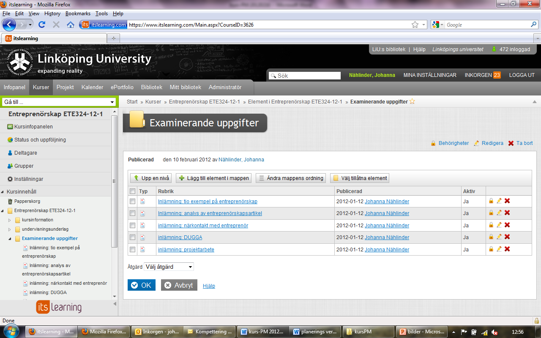This screenshot has height=338, width=541.
Task: Click the Firefox Home icon
Action: tap(71, 25)
